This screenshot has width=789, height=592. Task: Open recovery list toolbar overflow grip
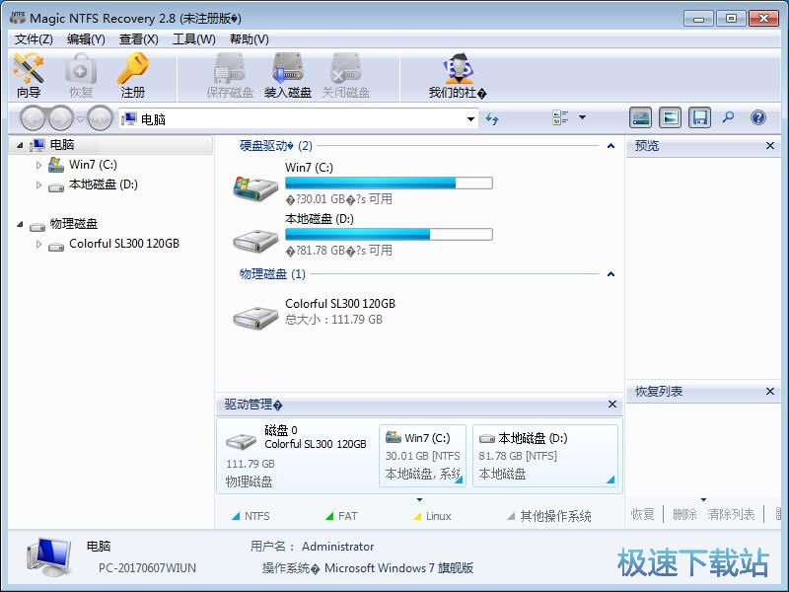[x=778, y=513]
